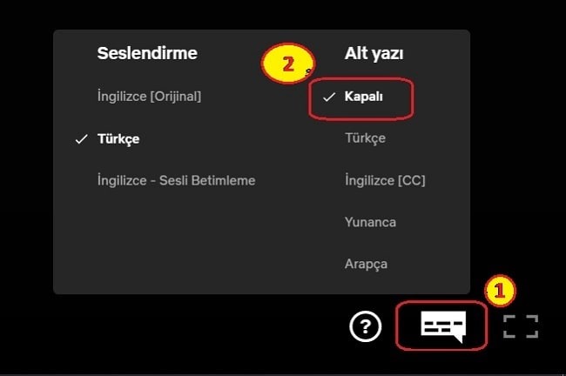Viewport: 566px width, 376px height.
Task: Choose İngilizce - Sesli Betimleme audio
Action: click(x=176, y=180)
